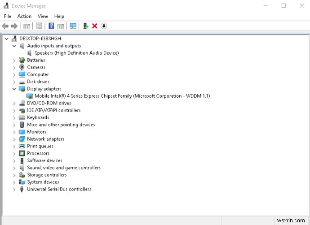Select the Software devices label
This screenshot has height=225, width=310.
(x=44, y=160)
